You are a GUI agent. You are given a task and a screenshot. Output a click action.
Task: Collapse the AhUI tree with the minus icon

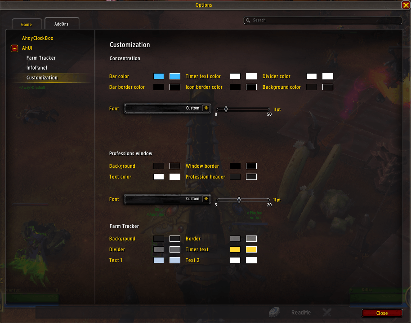14,48
